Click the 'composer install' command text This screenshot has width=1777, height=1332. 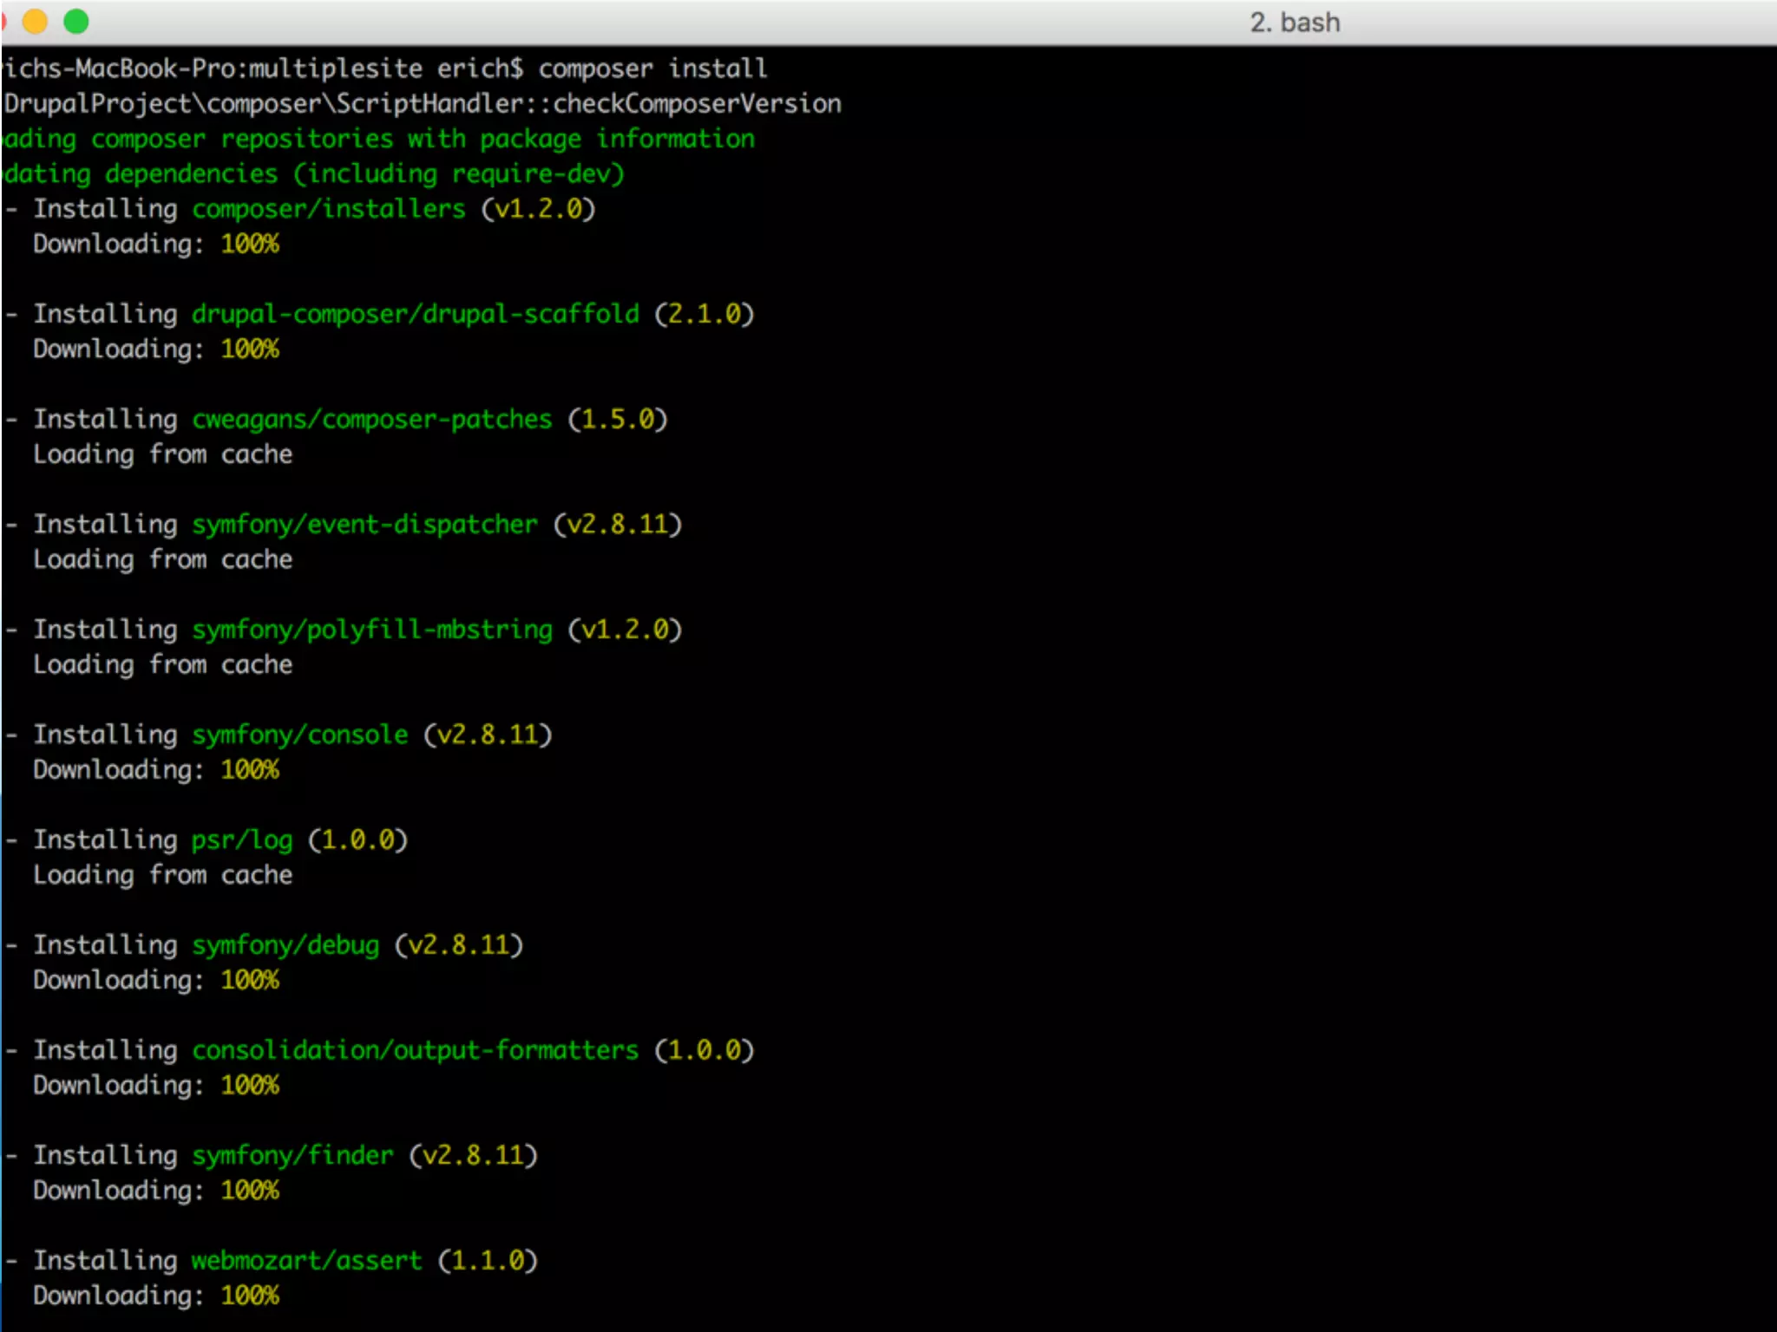(652, 69)
